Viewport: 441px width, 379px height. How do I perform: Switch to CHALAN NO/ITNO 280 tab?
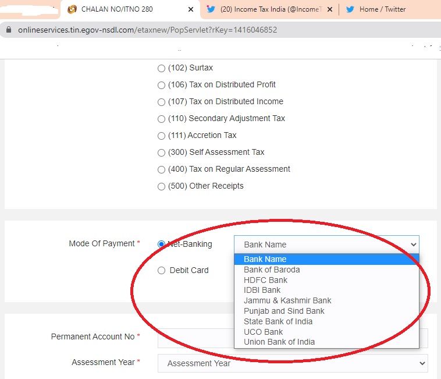[130, 9]
